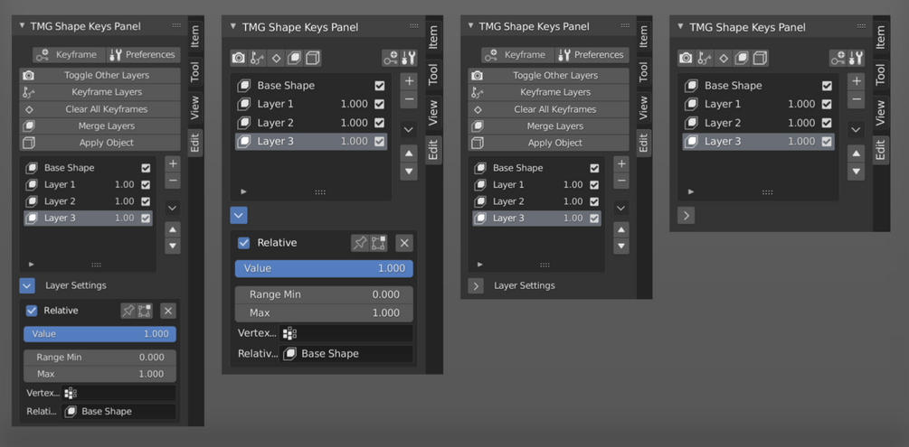Expand Layer Settings chevron in third panel

(476, 285)
